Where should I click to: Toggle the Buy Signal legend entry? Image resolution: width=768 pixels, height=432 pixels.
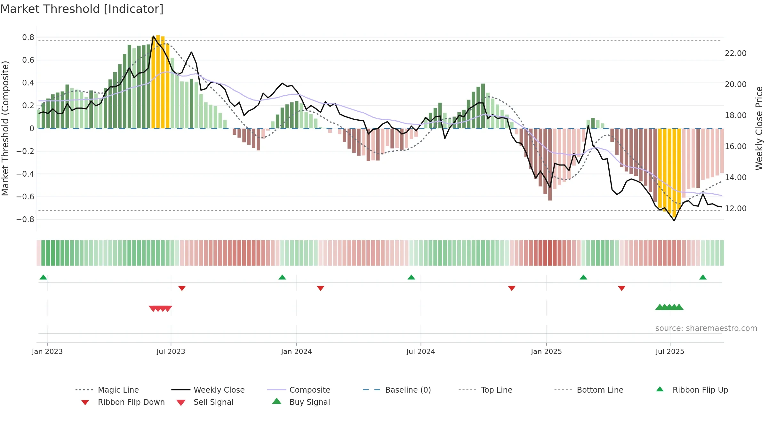pyautogui.click(x=301, y=402)
